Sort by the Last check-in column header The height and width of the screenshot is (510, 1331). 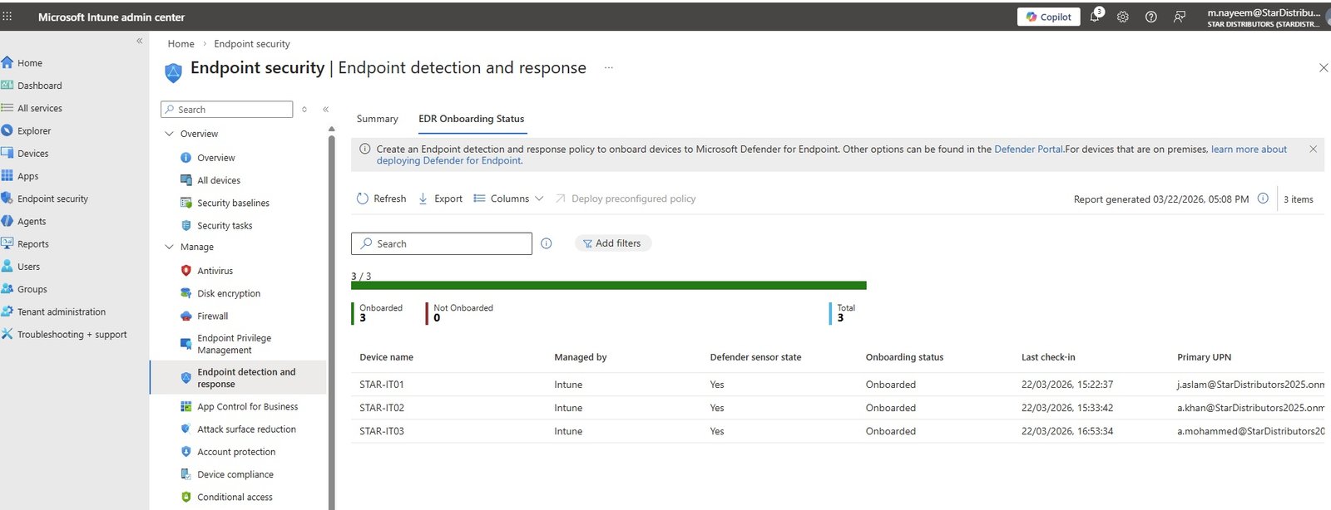click(x=1048, y=357)
